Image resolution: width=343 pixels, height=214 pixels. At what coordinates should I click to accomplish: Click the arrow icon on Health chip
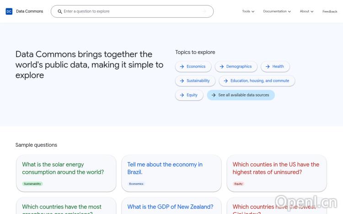268,67
